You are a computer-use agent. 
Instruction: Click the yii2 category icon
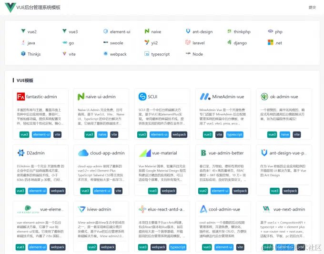click(x=147, y=42)
